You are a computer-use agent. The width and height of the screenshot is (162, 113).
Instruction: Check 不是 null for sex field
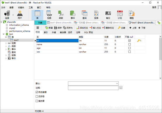[x=130, y=52]
